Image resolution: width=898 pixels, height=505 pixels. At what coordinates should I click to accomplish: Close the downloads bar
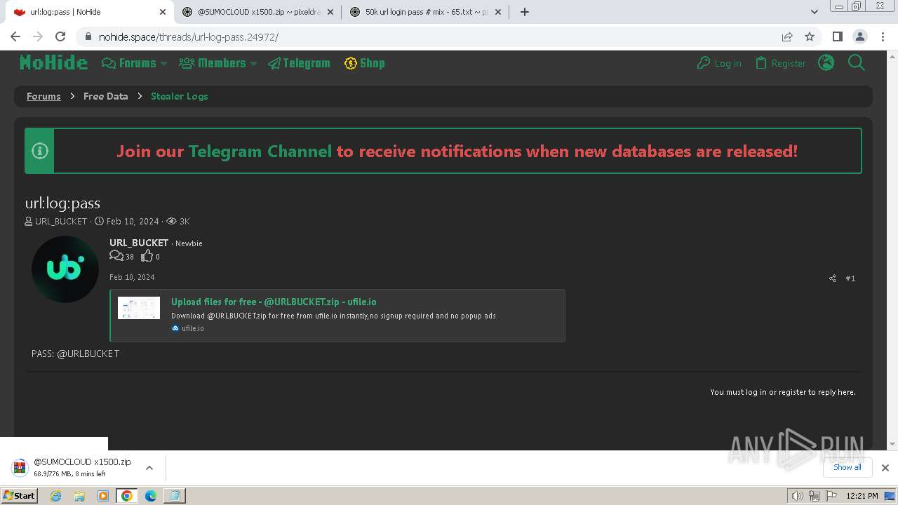[885, 468]
